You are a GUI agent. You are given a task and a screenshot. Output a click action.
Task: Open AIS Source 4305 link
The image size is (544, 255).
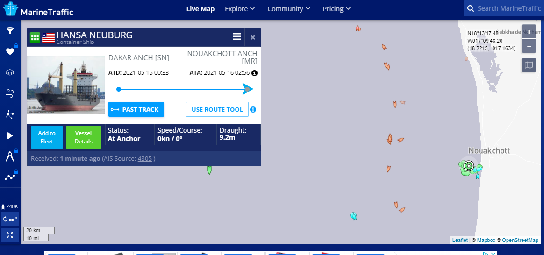[x=145, y=159]
